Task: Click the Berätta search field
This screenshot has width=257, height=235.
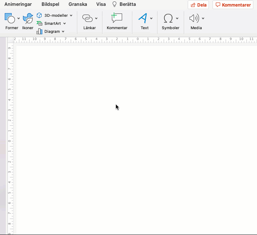Action: [x=128, y=4]
